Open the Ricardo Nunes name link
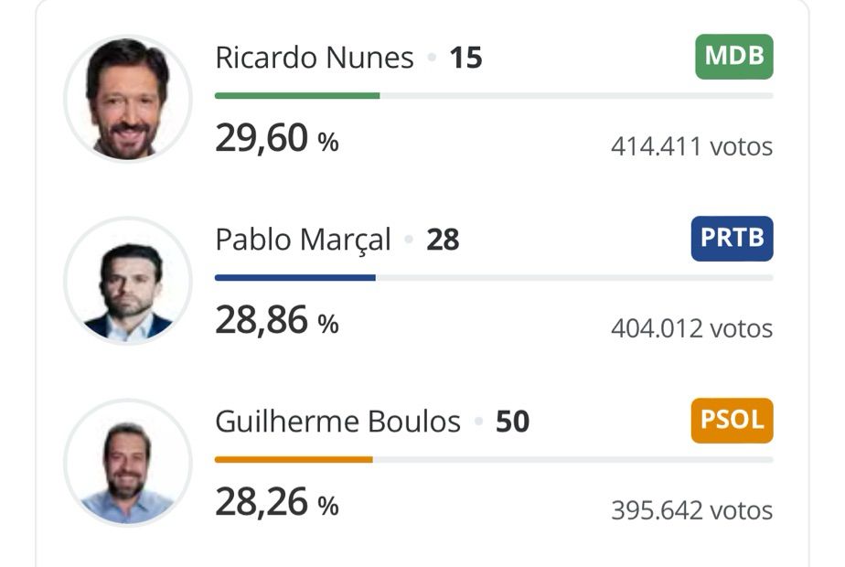845x567 pixels. [315, 57]
